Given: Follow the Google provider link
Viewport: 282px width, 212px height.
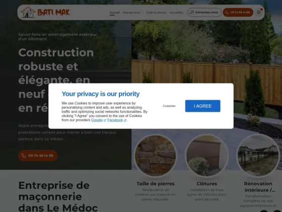Looking at the screenshot, I should click(97, 120).
